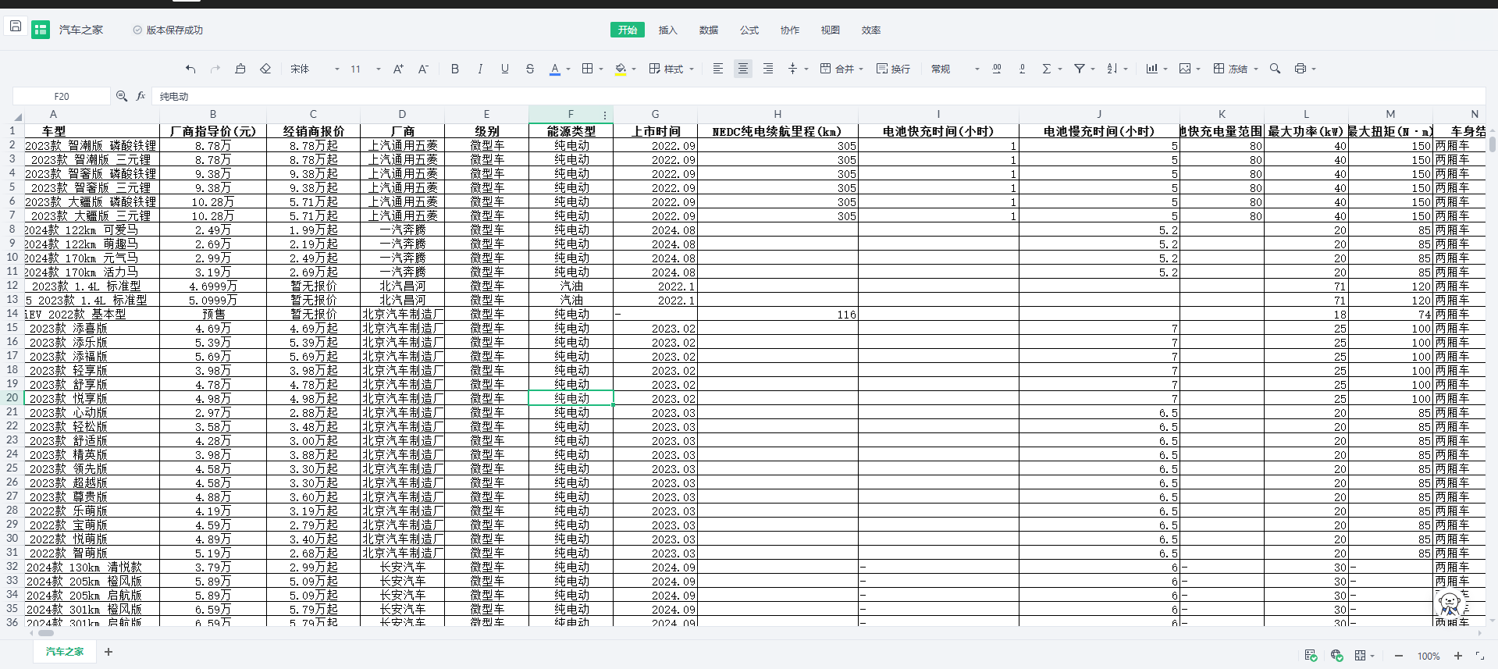Image resolution: width=1498 pixels, height=669 pixels.
Task: Increase font size with the A+ icon
Action: [x=398, y=69]
